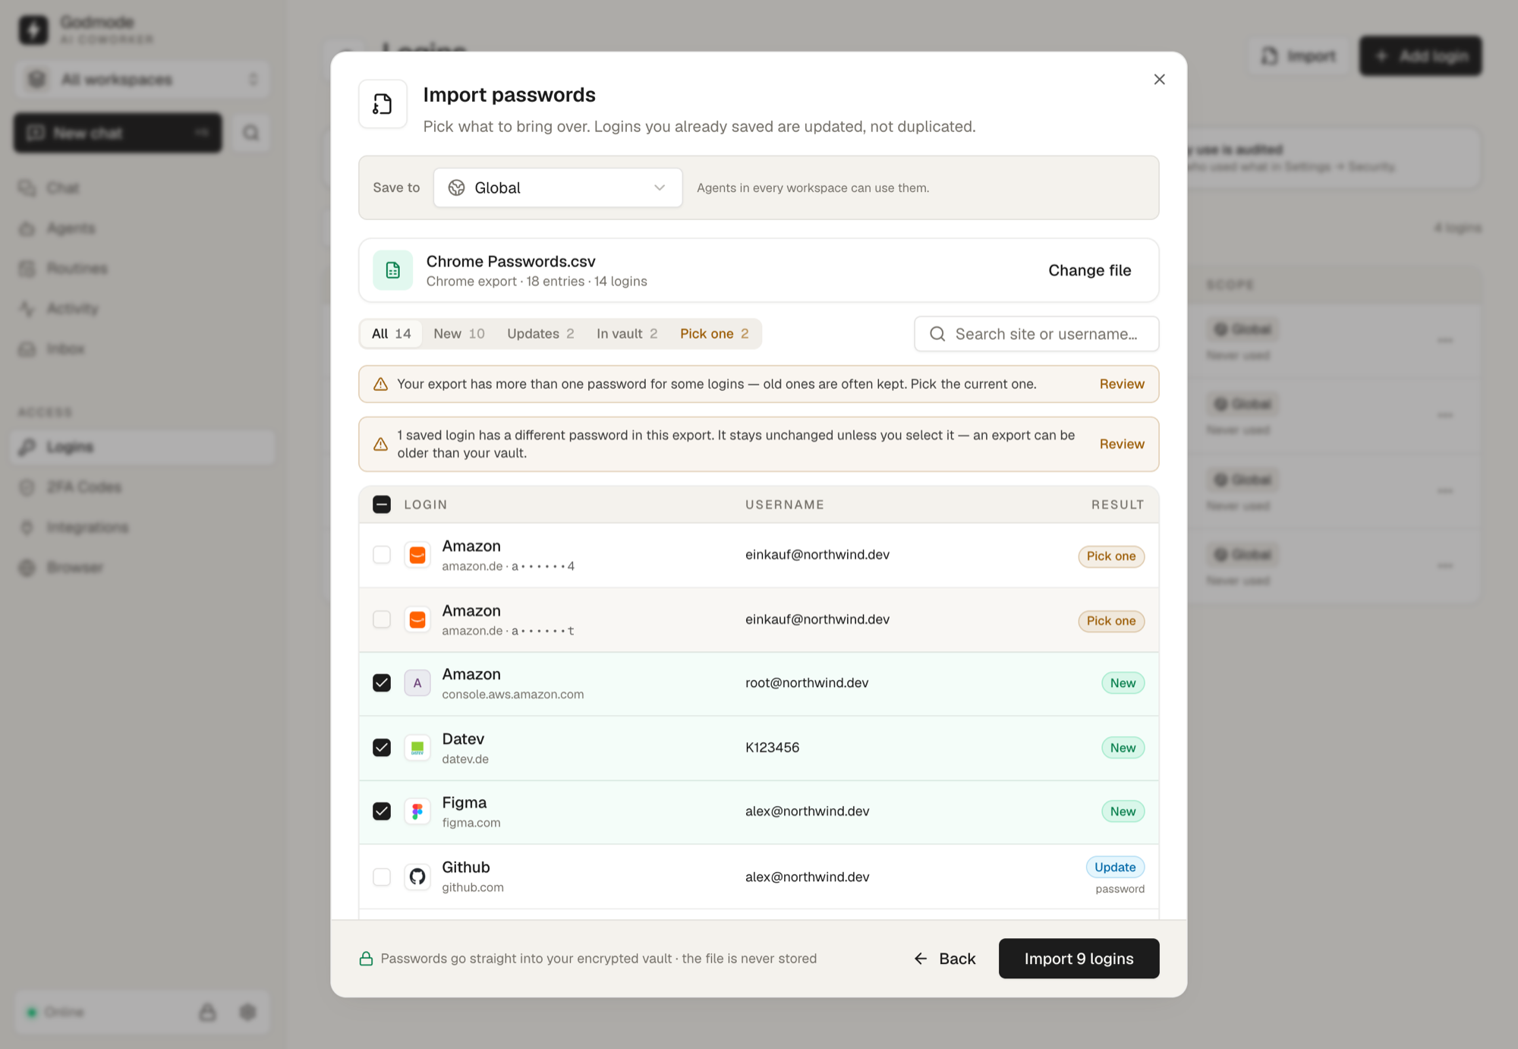This screenshot has width=1518, height=1049.
Task: Click Review on saved login warning
Action: [x=1122, y=444]
